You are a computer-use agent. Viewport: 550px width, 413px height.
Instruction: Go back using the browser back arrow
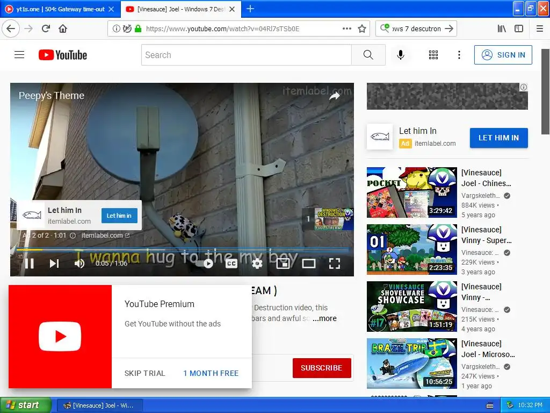(11, 29)
